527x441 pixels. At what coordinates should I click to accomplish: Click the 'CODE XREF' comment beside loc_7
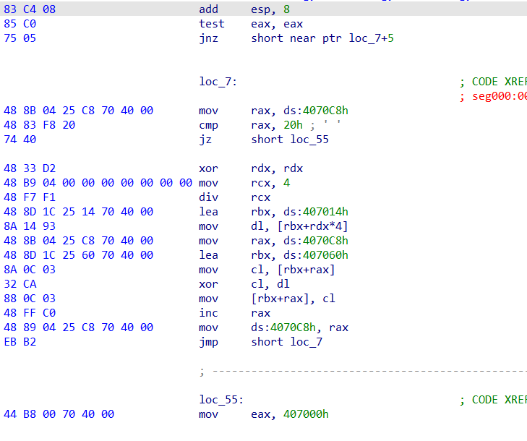(x=493, y=82)
